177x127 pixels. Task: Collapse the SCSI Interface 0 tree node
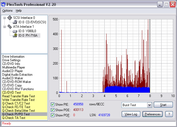pos(4,18)
